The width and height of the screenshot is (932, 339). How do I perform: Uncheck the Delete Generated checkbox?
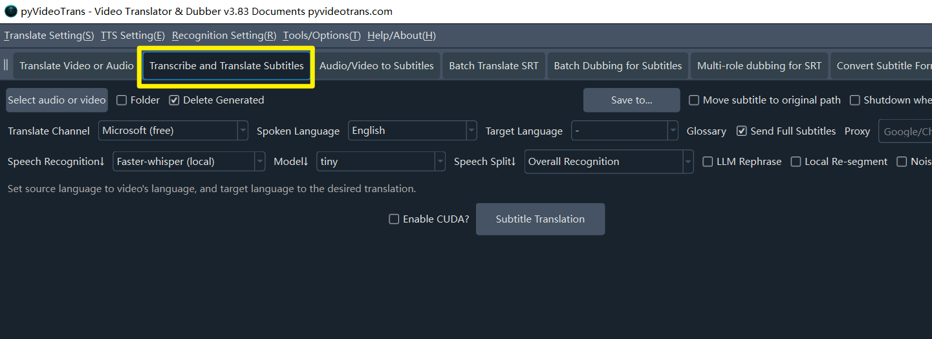tap(174, 100)
